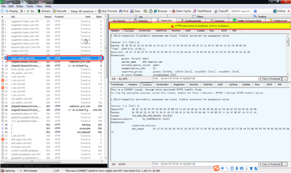
Task: Click the timer clock icon in toolbar
Action: point(151,11)
